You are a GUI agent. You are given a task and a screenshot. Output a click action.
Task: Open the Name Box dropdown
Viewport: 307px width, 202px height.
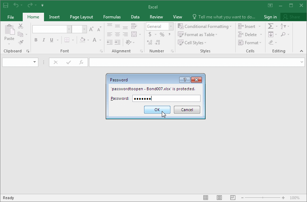[34, 62]
